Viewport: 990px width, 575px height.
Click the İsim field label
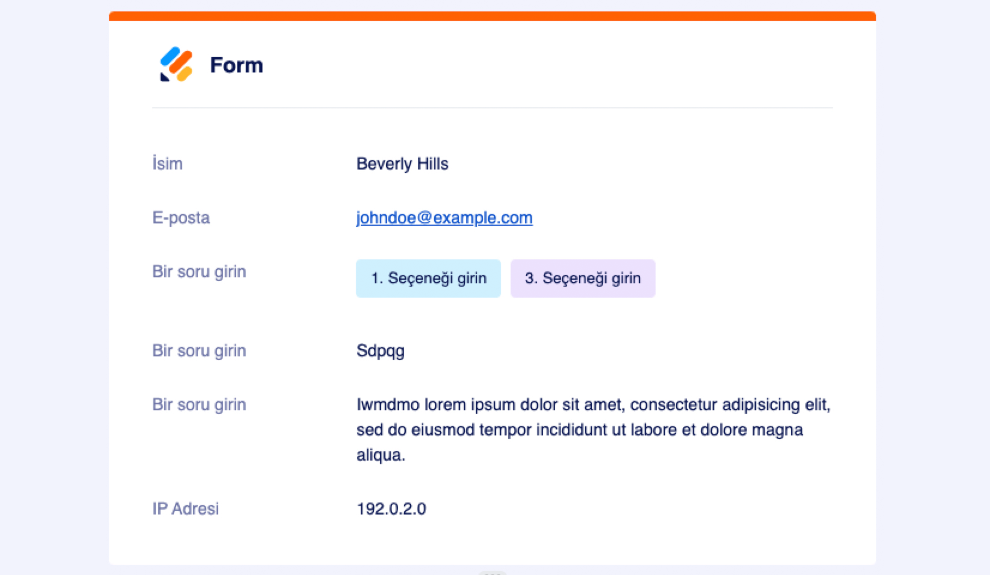click(167, 164)
